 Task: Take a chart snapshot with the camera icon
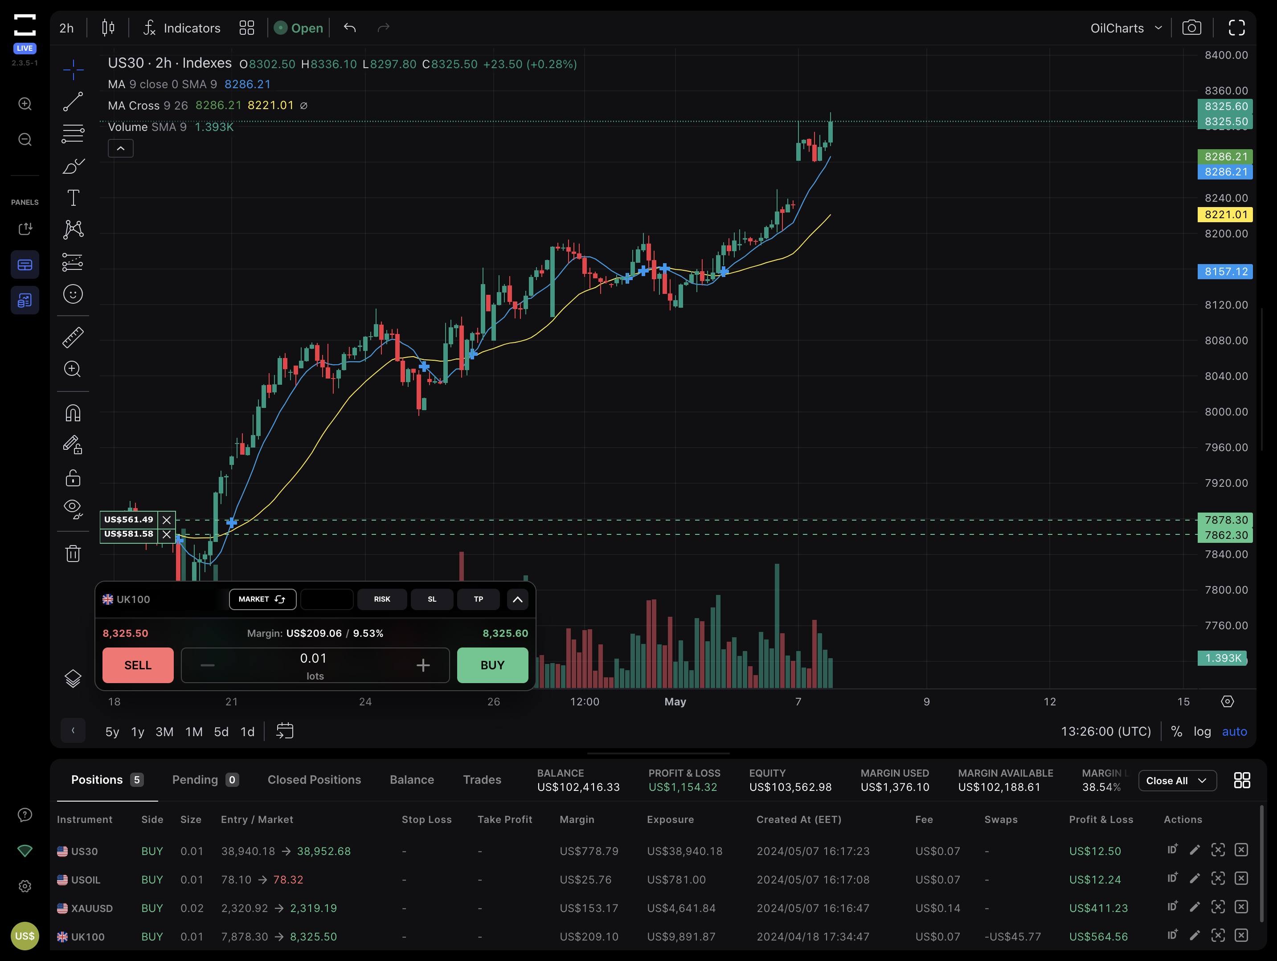tap(1191, 27)
